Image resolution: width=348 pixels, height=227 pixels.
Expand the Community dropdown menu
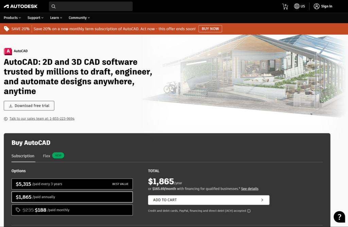79,18
